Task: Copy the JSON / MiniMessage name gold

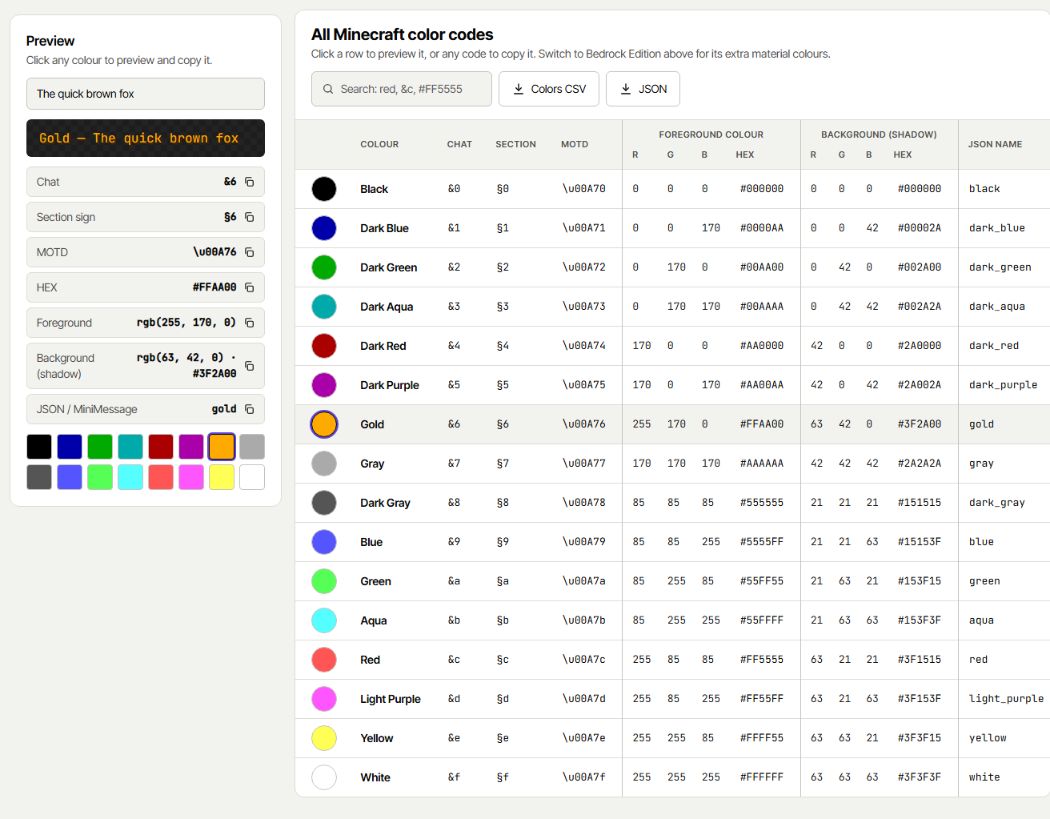Action: tap(249, 409)
